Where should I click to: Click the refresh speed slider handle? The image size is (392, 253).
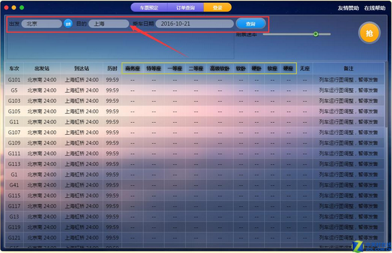(x=315, y=34)
